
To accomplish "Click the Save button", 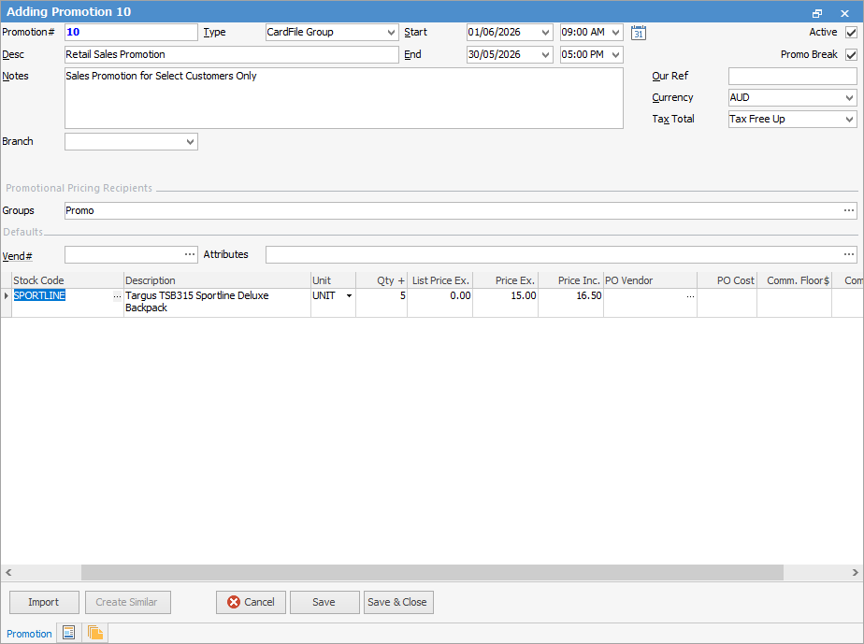I will coord(324,602).
